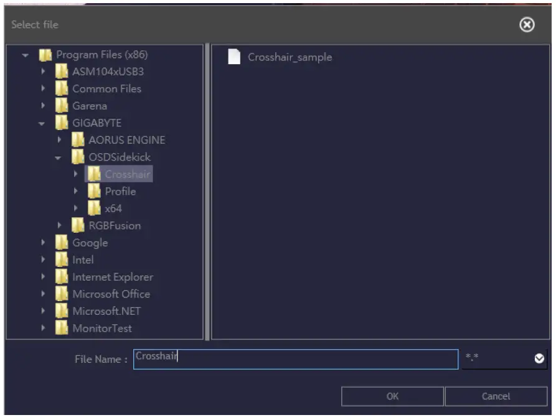Click the Garena folder icon
Viewport: 556px width, 420px height.
(62, 105)
